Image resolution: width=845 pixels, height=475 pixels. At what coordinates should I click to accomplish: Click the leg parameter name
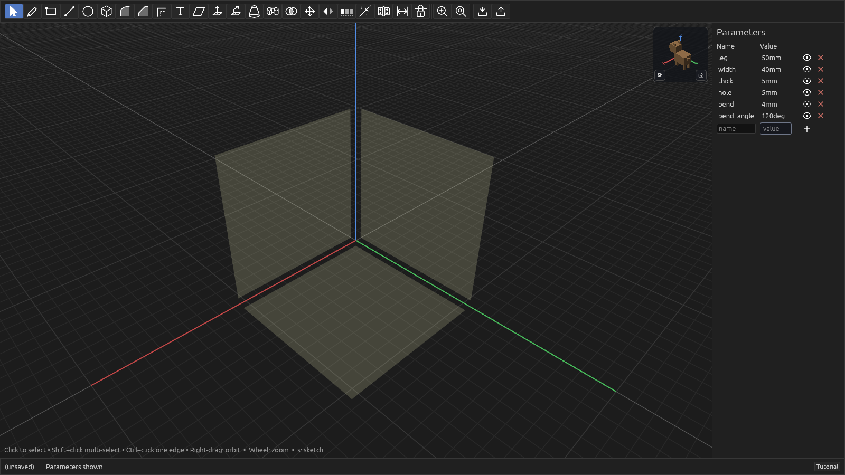723,58
